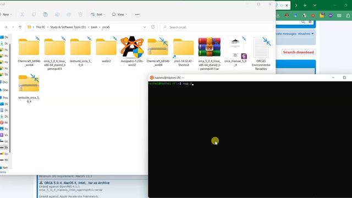Select 'bash' in the address breadcrumb
The height and width of the screenshot is (198, 352).
94,27
